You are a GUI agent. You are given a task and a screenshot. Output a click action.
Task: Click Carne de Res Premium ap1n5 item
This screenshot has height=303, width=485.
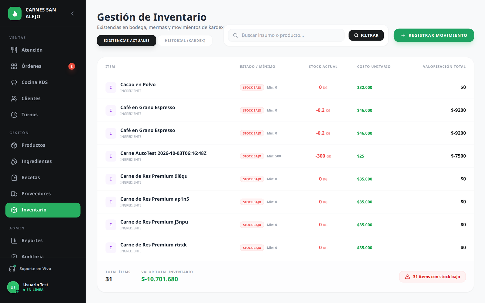coord(155,199)
